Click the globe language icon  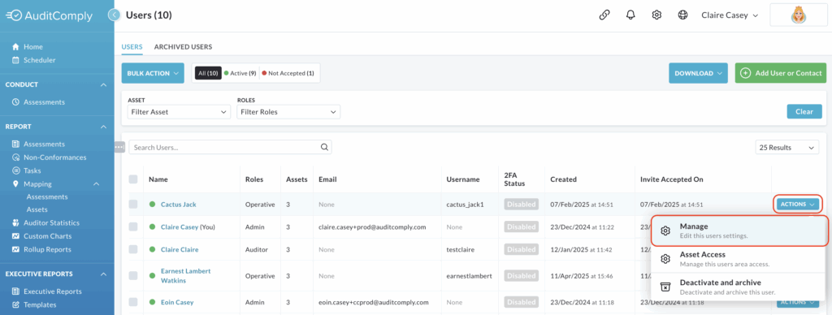682,15
